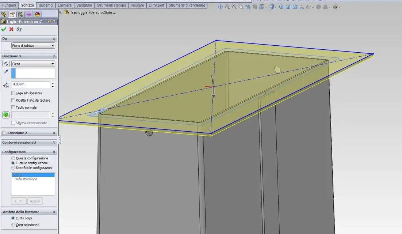402x234 pixels.
Task: Collapse the Direzione 1 section
Action: tap(54, 56)
